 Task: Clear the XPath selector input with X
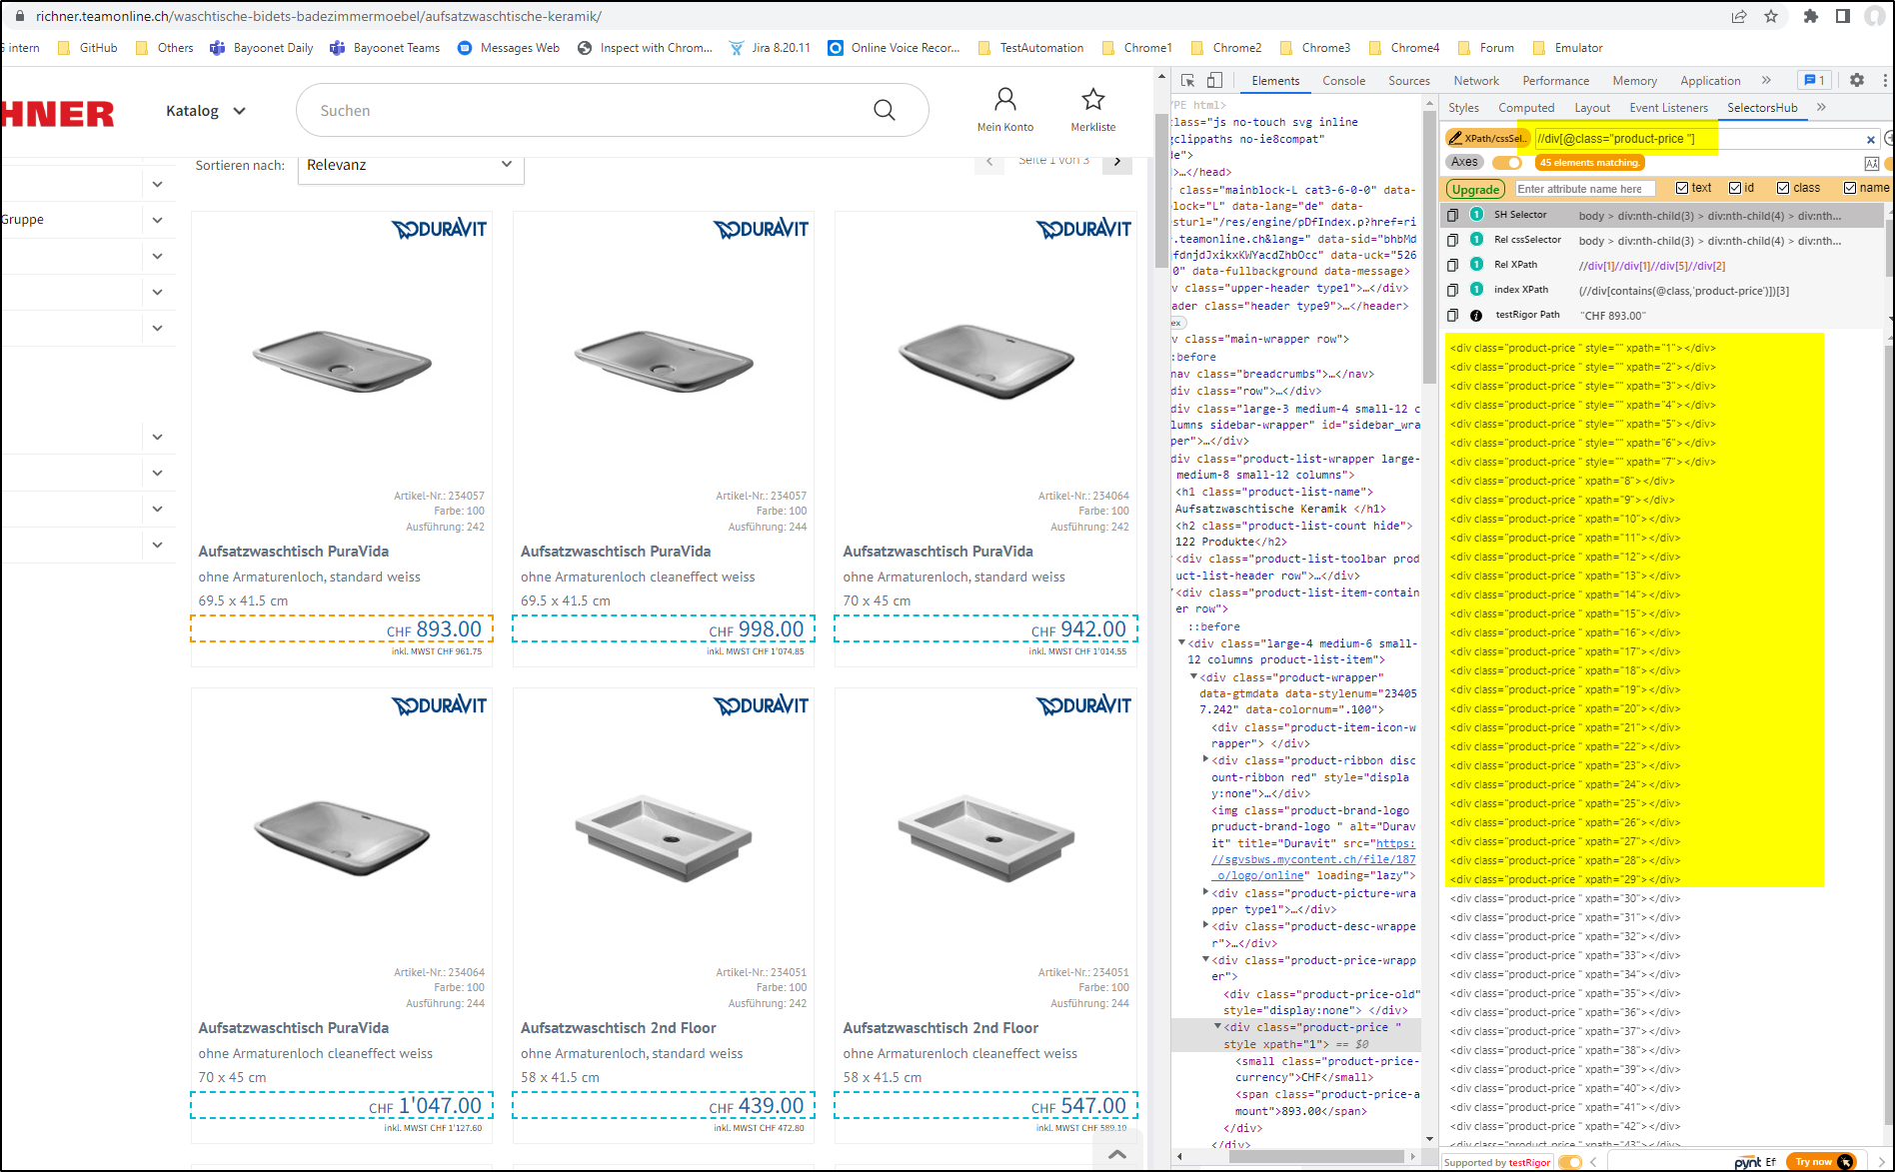click(x=1870, y=140)
